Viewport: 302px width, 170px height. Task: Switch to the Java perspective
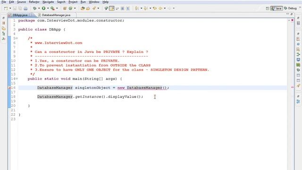(x=277, y=8)
